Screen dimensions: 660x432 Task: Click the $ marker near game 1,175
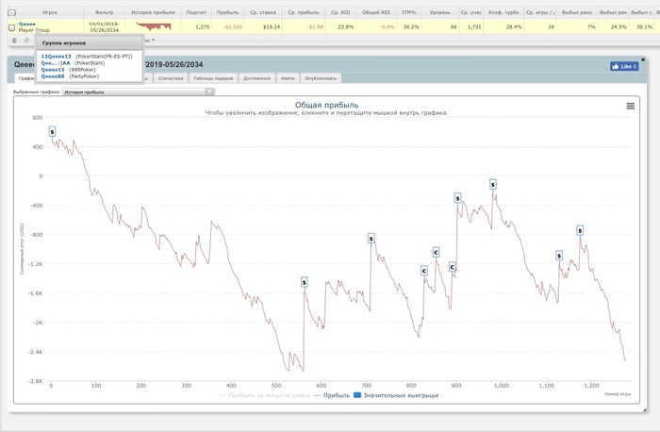pyautogui.click(x=580, y=230)
